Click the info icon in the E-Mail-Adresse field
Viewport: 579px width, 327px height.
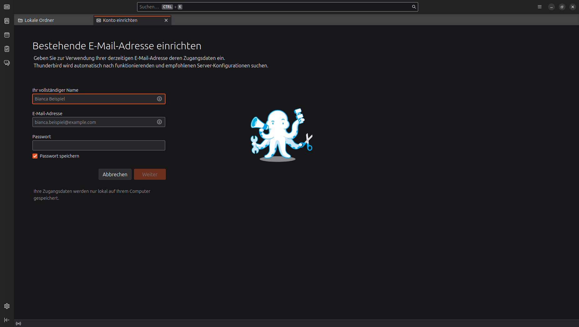(x=159, y=122)
